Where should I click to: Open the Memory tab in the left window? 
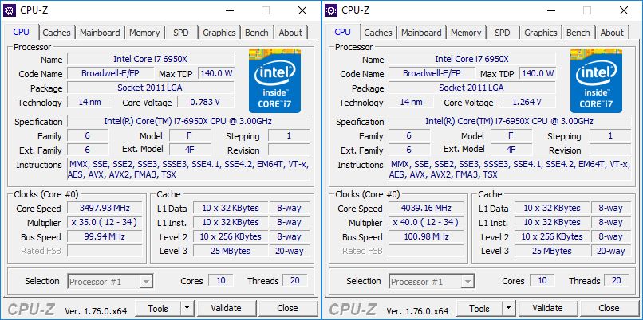coord(144,33)
